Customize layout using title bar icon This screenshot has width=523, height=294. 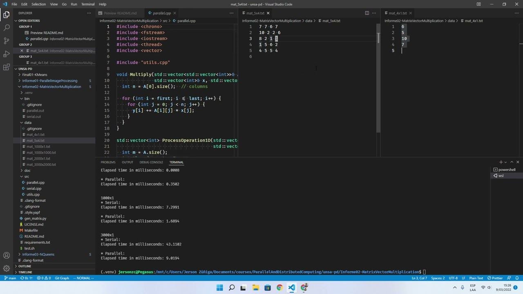coord(478,4)
